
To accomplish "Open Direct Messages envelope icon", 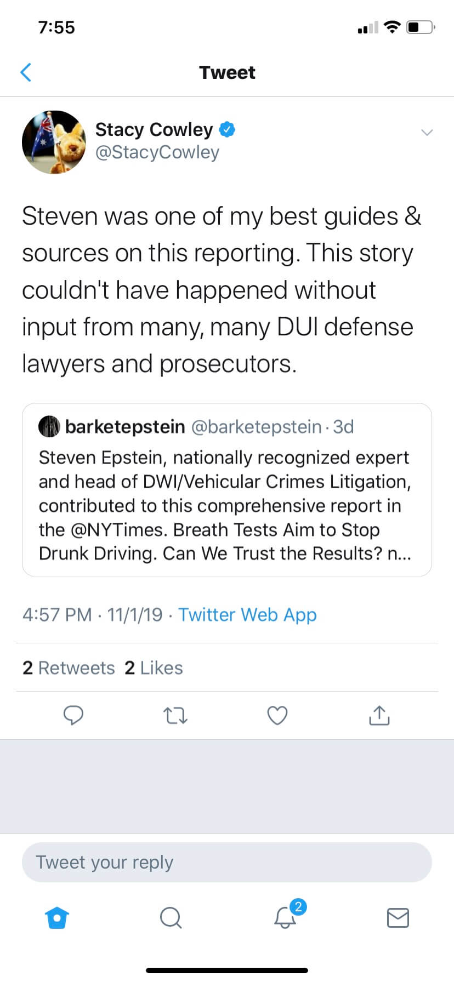I will (x=398, y=918).
